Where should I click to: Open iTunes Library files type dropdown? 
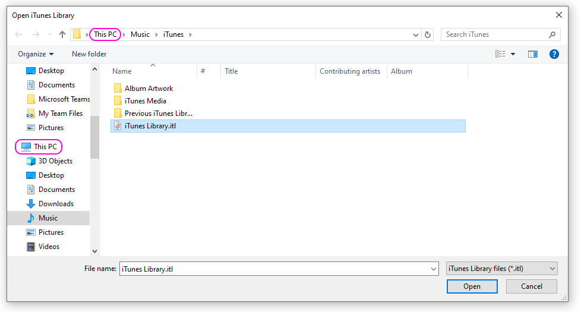click(x=502, y=269)
